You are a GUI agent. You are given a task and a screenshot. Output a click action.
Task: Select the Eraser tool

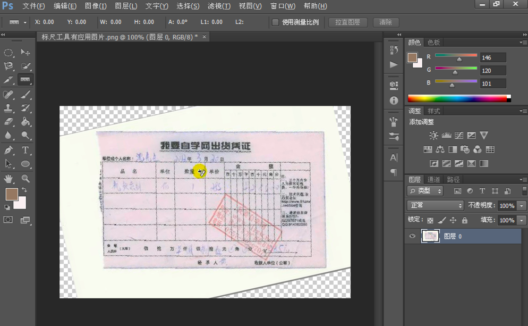[8, 123]
